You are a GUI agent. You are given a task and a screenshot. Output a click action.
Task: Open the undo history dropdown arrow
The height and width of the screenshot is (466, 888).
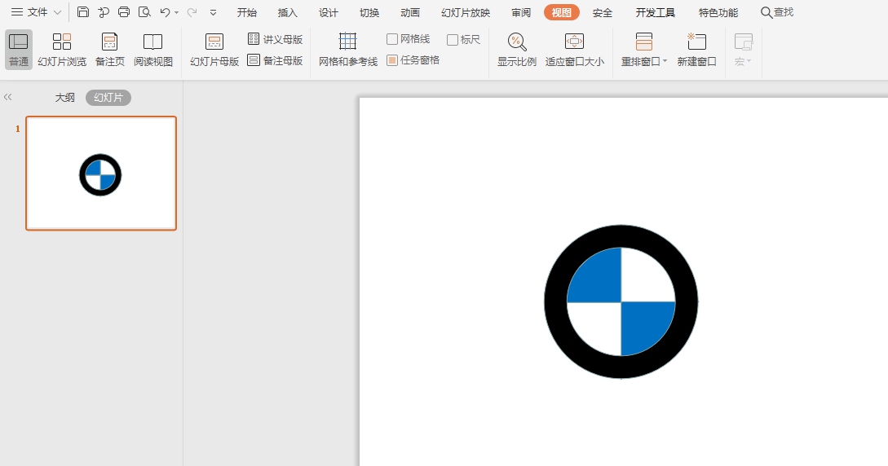177,12
